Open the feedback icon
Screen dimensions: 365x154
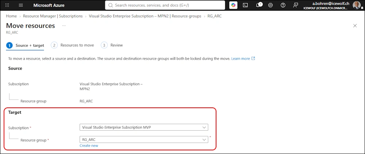[295, 5]
